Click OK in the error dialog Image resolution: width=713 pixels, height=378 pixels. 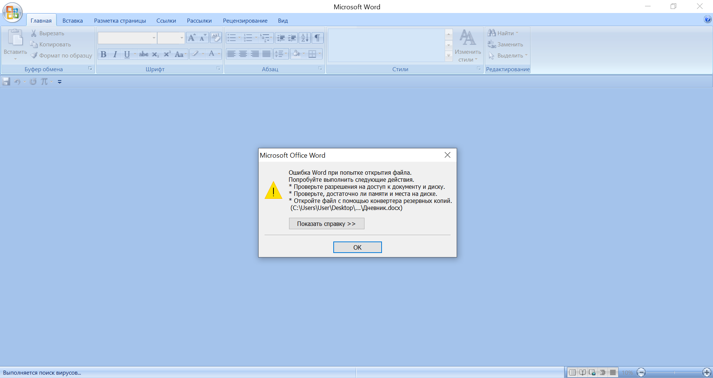pos(357,247)
